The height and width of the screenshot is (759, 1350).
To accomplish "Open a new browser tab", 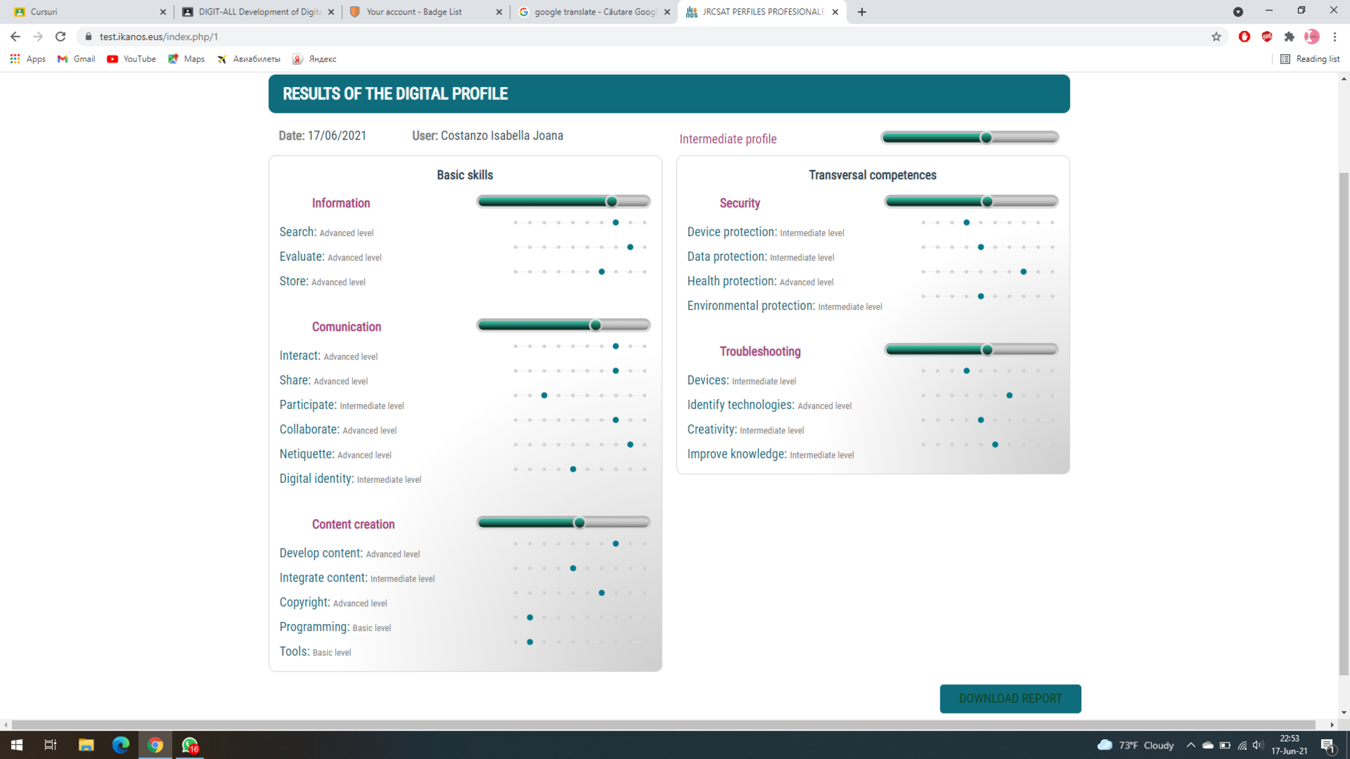I will [862, 12].
